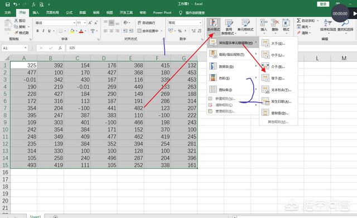Toggle Bold formatting
This screenshot has width=357, height=218.
(37, 31)
